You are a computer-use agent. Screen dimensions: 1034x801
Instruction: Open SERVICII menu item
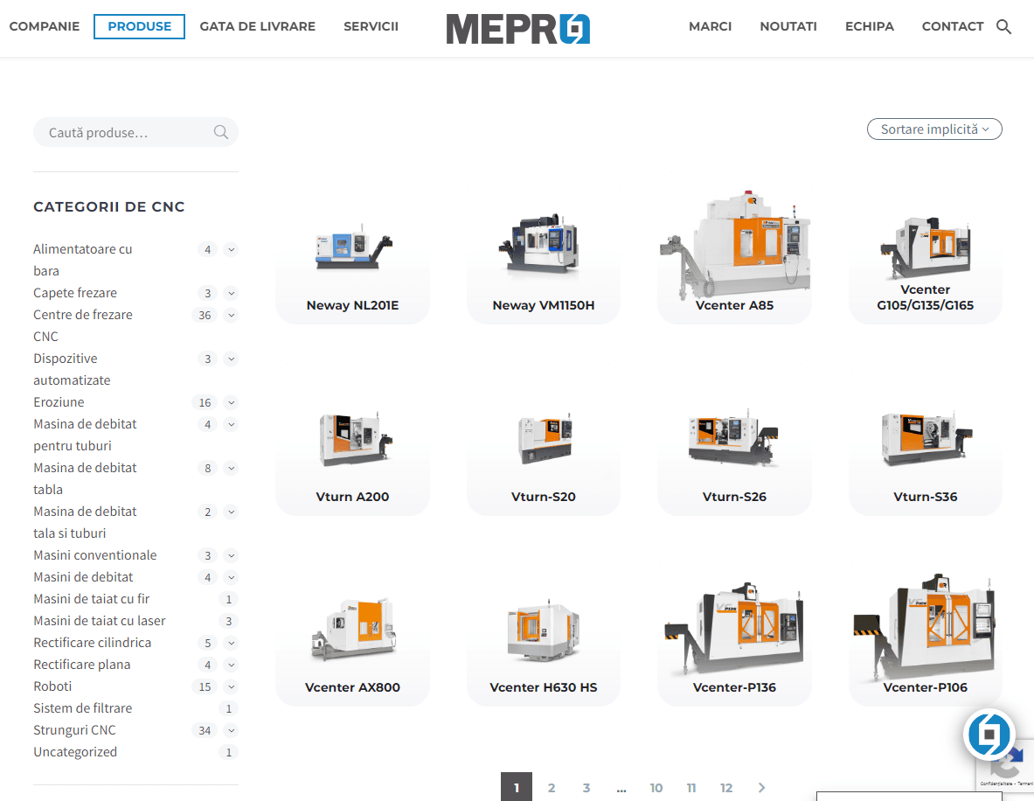371,26
